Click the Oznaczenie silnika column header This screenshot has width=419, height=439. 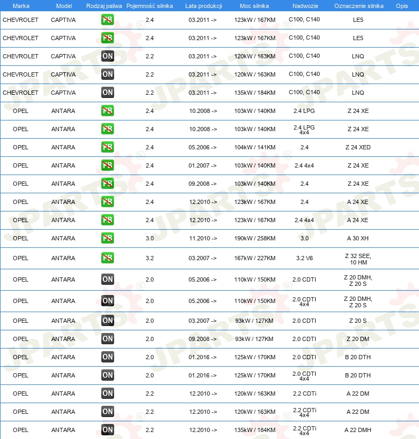pos(359,6)
